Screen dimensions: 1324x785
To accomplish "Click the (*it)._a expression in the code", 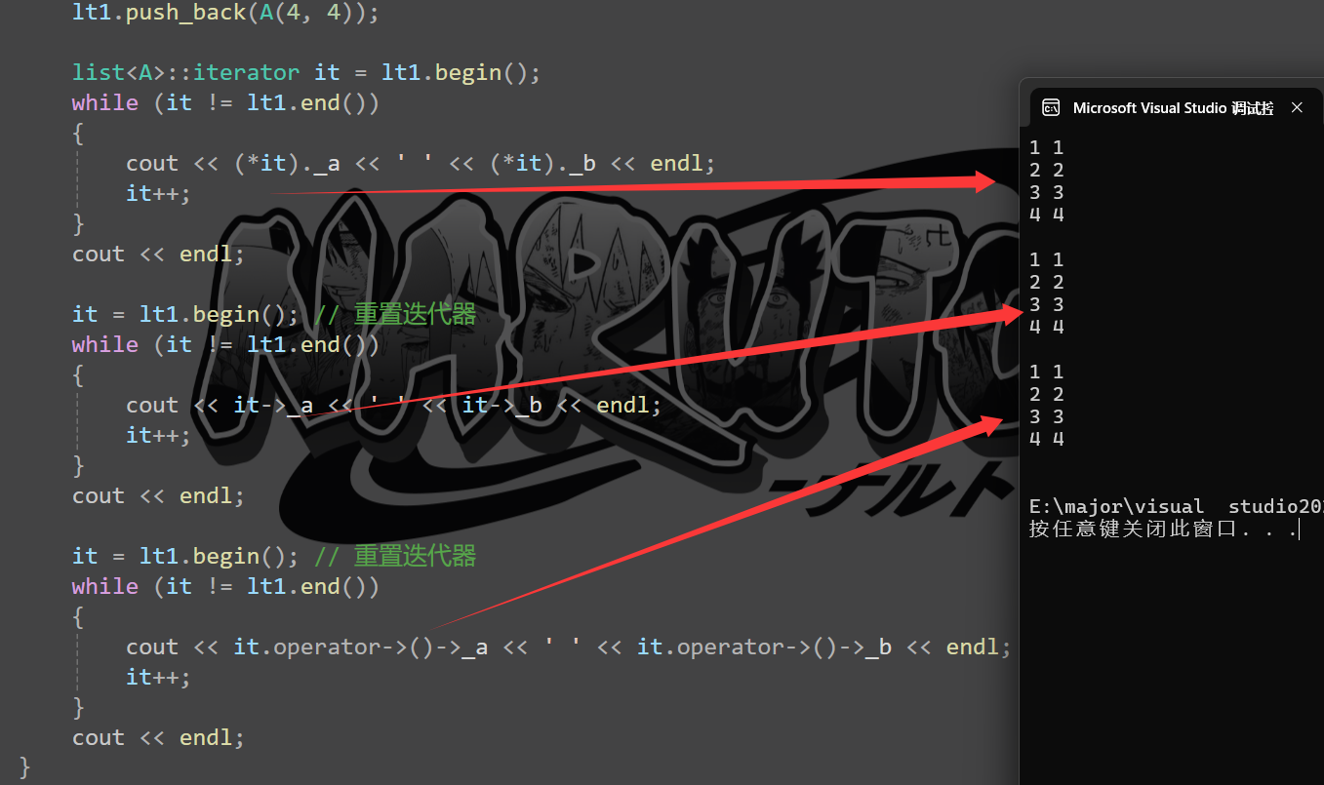I will 288,164.
